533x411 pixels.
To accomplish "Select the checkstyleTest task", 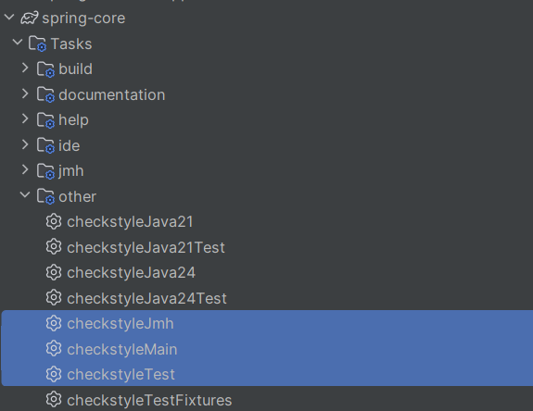I will pyautogui.click(x=121, y=375).
